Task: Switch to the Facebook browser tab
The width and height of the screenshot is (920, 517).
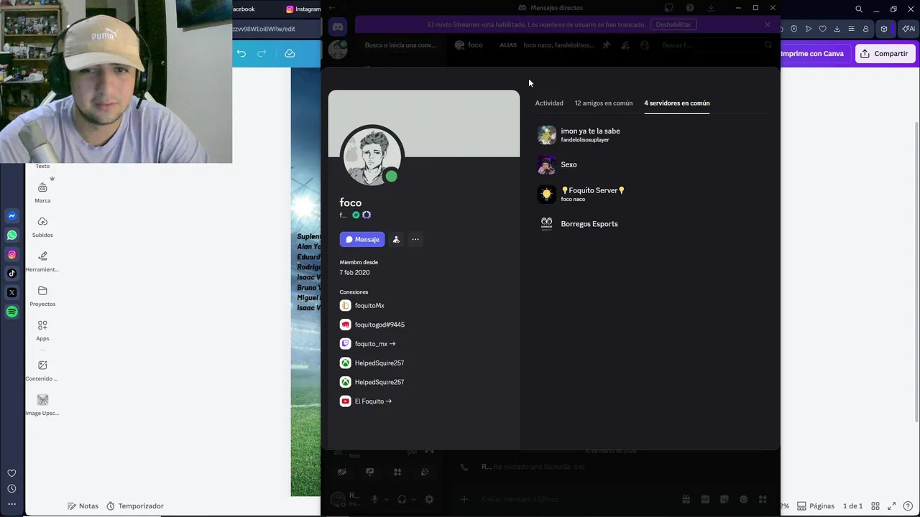Action: click(x=244, y=9)
